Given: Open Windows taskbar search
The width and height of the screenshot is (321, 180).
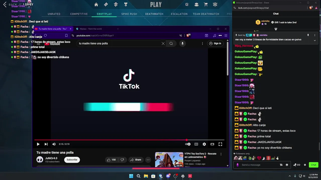Looking at the screenshot, I should coord(138,176).
